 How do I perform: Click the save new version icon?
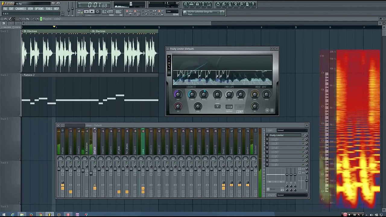230,5
